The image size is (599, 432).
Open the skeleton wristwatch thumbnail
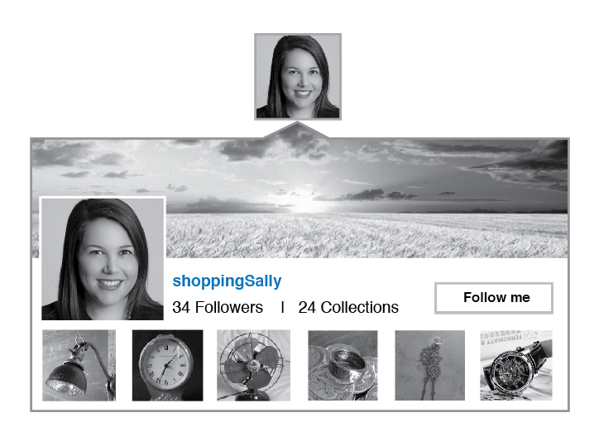pyautogui.click(x=516, y=365)
